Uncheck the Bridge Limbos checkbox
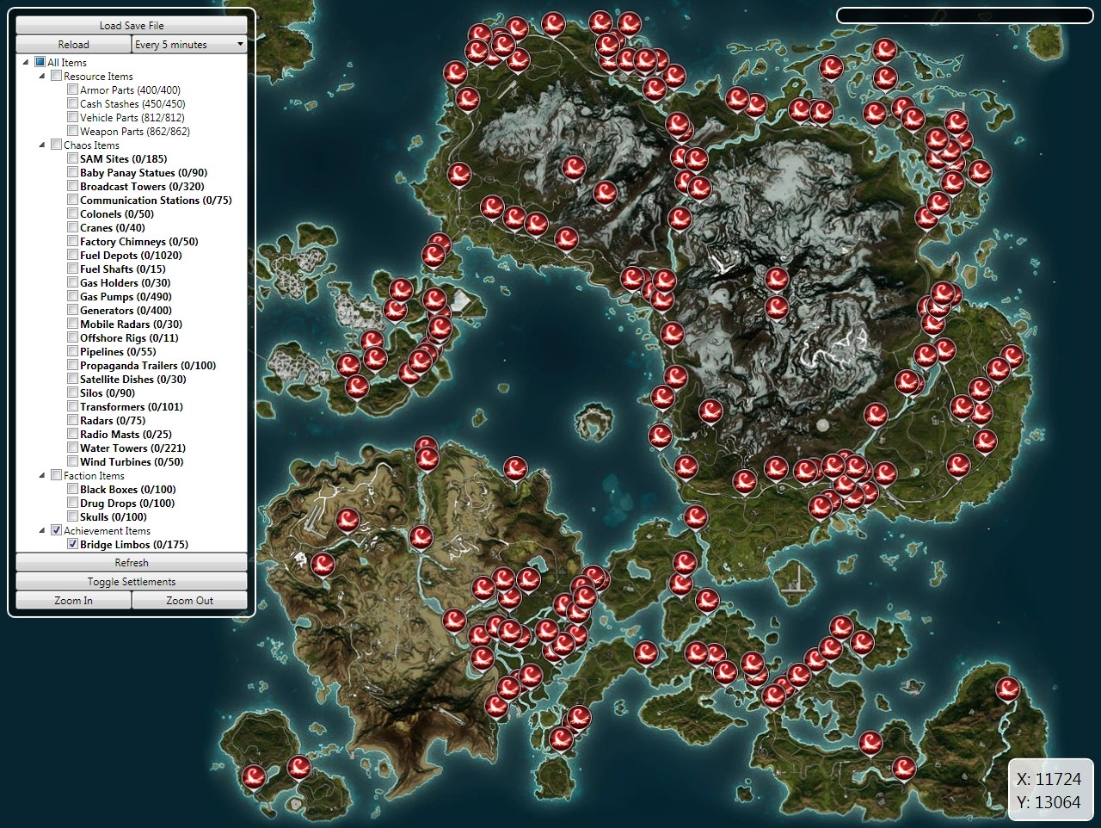 click(x=72, y=544)
